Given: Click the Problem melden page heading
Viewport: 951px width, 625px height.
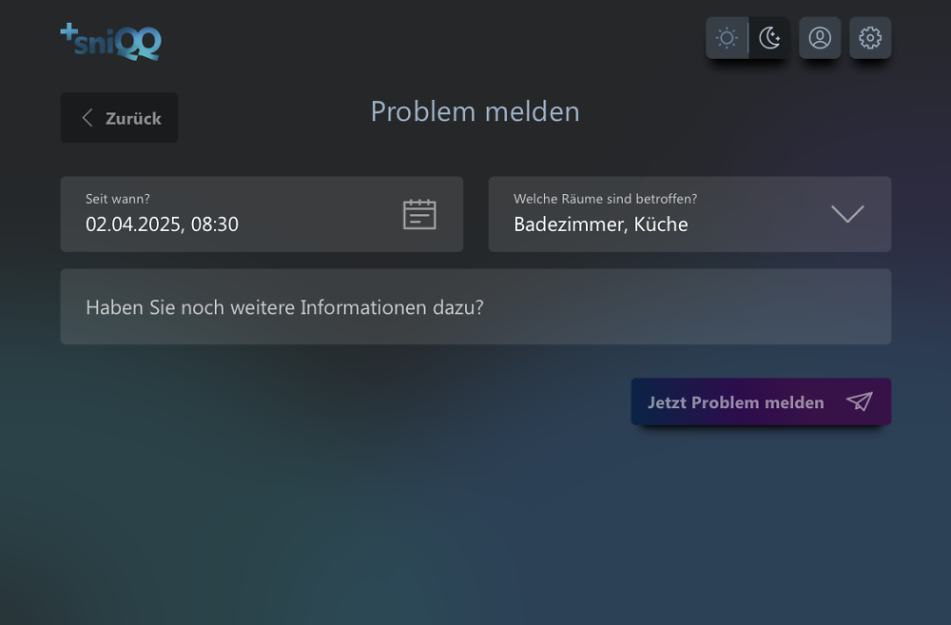Looking at the screenshot, I should (x=475, y=111).
